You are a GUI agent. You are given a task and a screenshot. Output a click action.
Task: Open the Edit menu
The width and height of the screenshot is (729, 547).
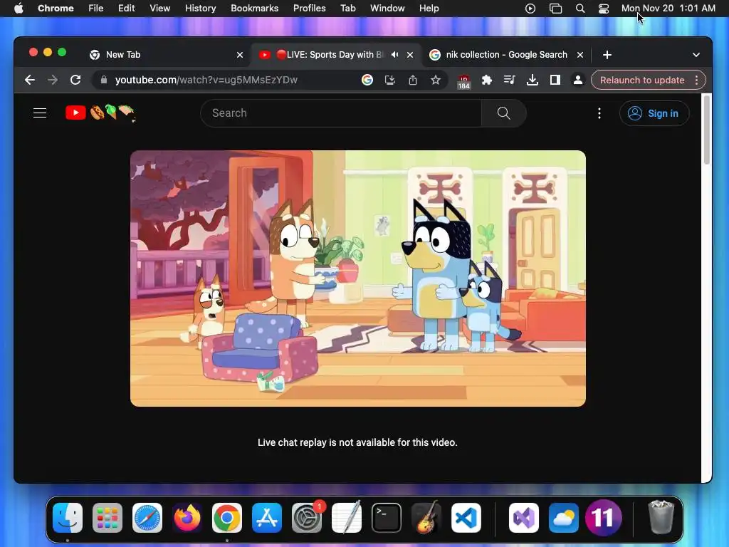[x=127, y=9]
